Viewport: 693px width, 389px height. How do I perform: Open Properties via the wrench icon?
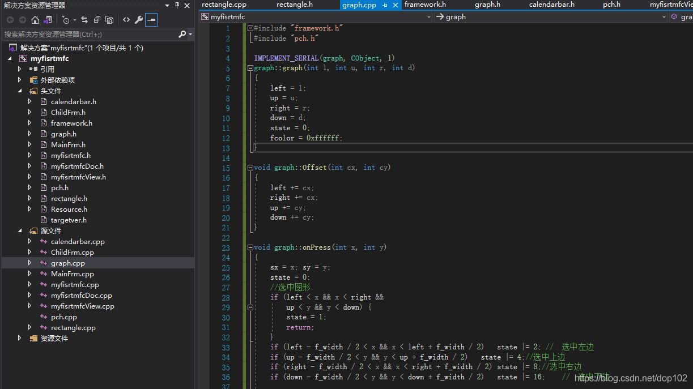(x=138, y=20)
